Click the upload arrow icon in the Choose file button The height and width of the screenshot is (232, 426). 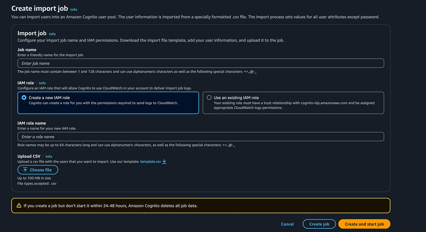click(25, 170)
